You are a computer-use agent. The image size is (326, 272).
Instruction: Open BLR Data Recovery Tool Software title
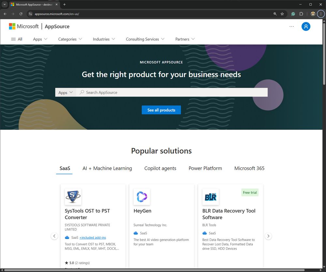tap(229, 214)
